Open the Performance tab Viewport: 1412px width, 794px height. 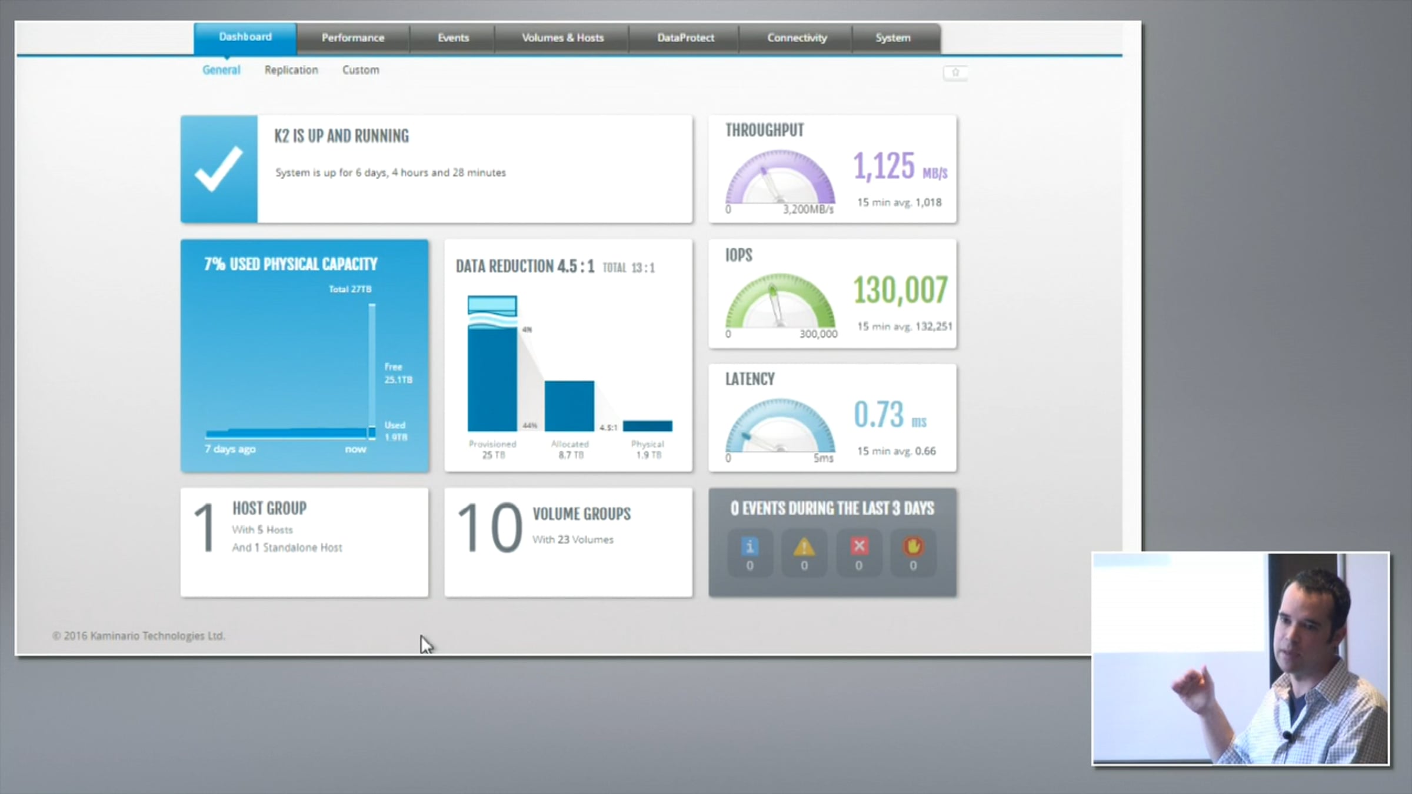click(x=353, y=38)
